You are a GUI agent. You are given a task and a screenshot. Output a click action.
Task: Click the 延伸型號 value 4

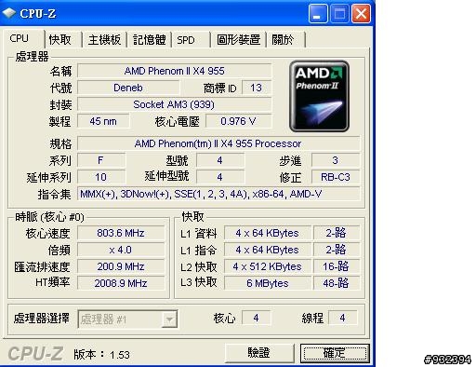click(x=220, y=177)
